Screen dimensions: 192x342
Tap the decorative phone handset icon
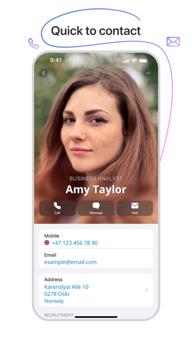coord(34,43)
